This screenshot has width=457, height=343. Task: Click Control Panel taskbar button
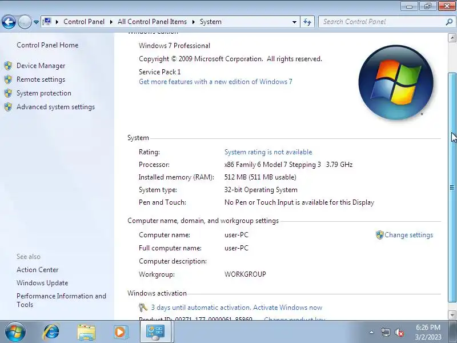tap(157, 332)
